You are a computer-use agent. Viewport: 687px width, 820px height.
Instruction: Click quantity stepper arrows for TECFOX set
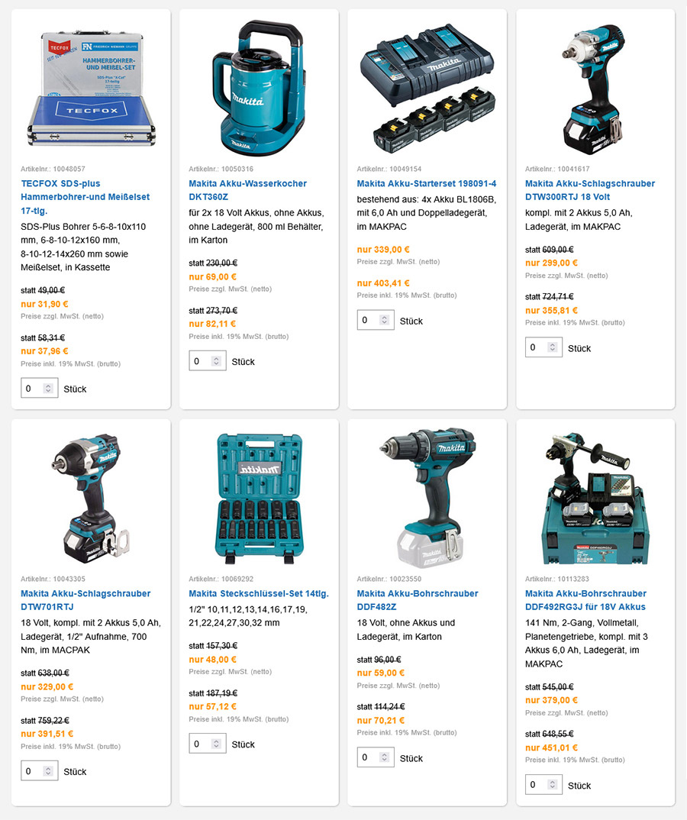[x=48, y=389]
